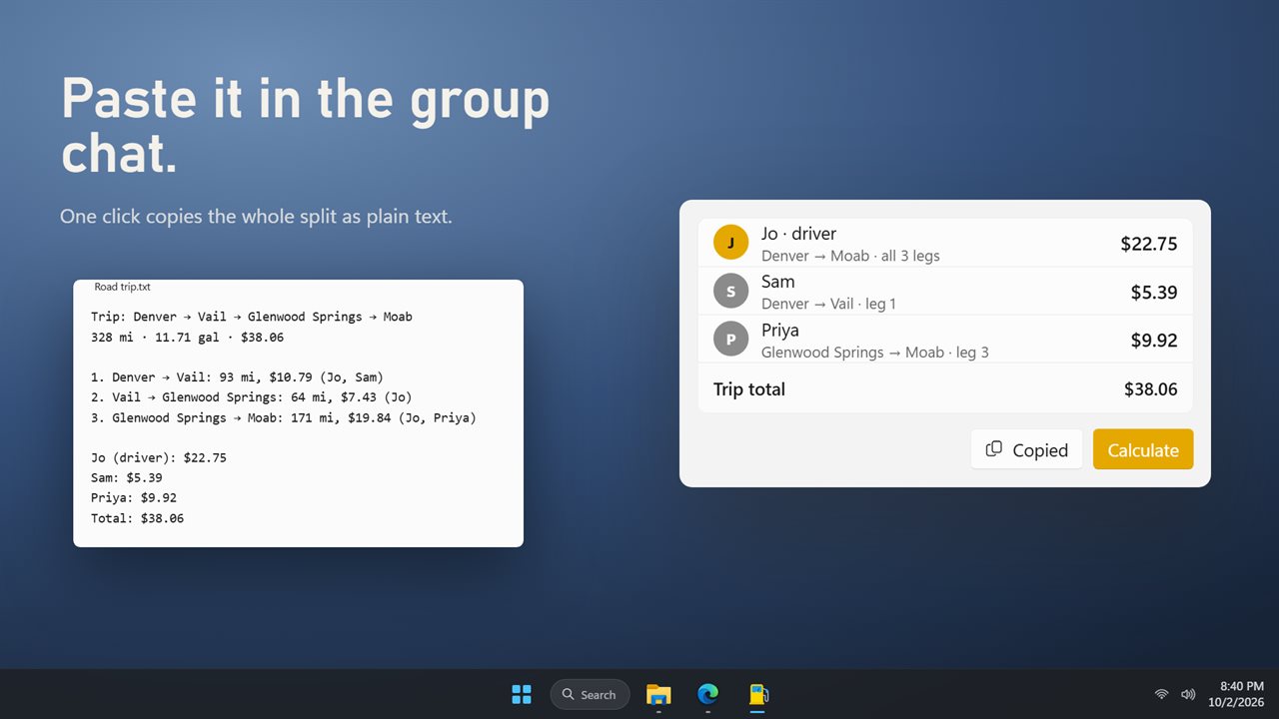Click line "1. Denver → Vail: 93 mi"
The width and height of the screenshot is (1279, 719).
237,377
